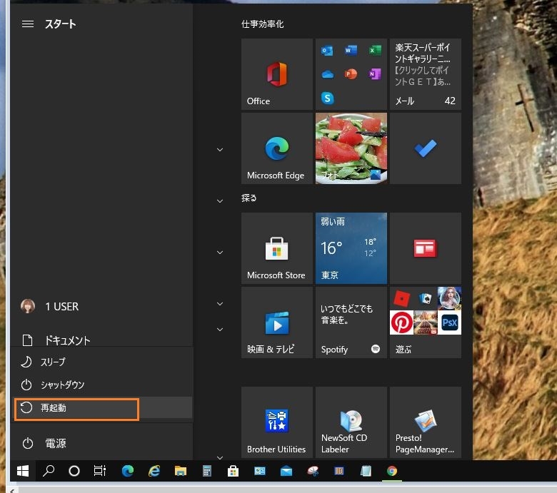Image resolution: width=557 pixels, height=493 pixels.
Task: Open the Spotify tile
Action: pos(351,322)
